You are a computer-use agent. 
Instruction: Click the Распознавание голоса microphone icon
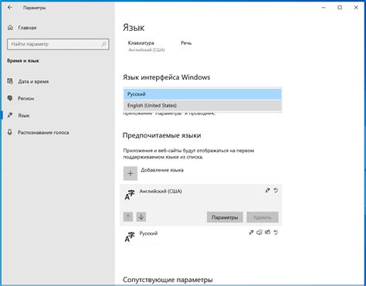click(x=10, y=132)
